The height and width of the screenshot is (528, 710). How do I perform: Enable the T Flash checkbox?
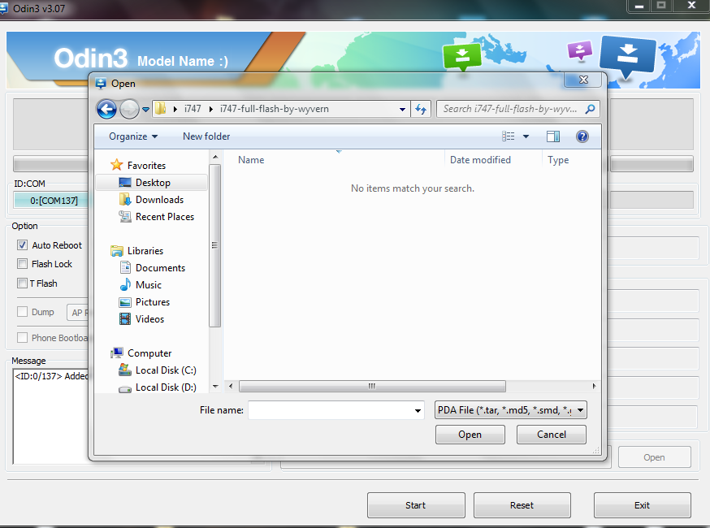pyautogui.click(x=22, y=283)
